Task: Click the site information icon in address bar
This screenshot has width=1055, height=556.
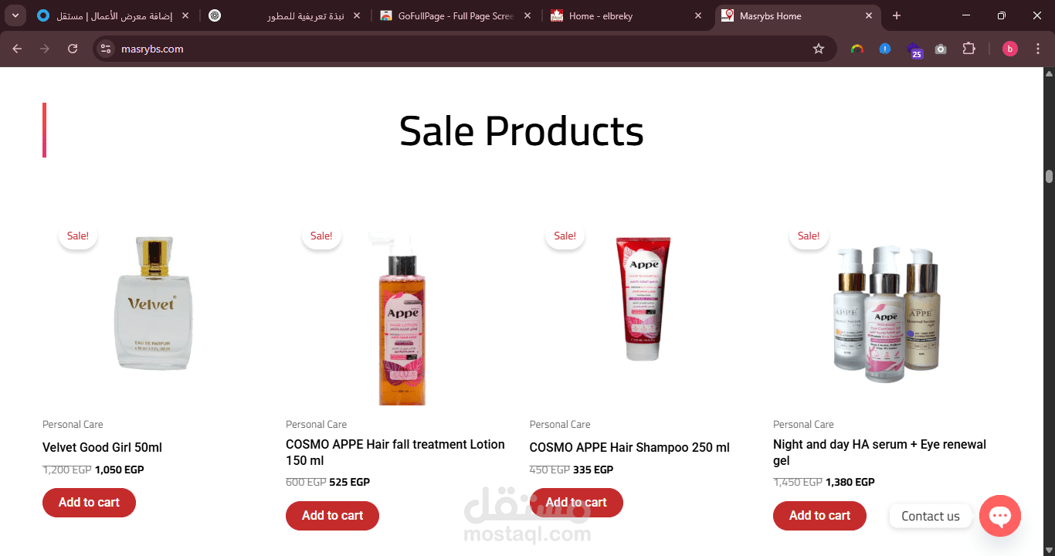Action: point(107,49)
